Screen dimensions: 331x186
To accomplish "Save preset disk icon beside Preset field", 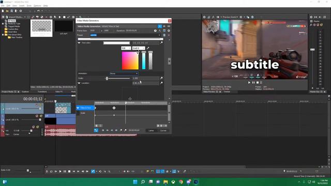I will pos(164,35).
